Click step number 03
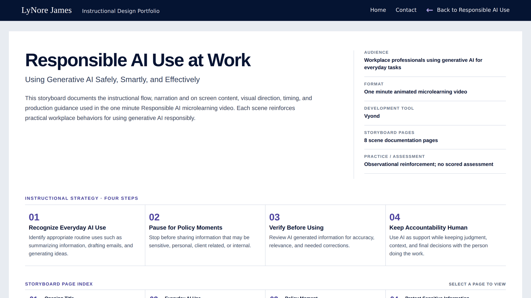The height and width of the screenshot is (298, 531). coord(274,217)
